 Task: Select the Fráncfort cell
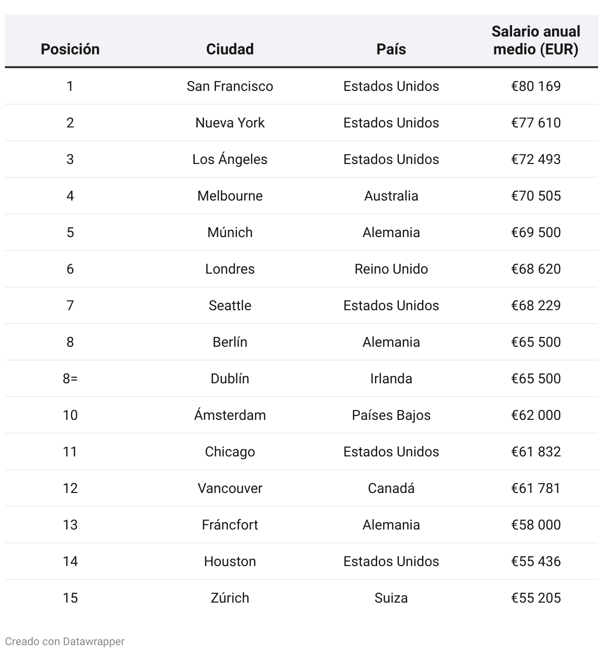[230, 525]
